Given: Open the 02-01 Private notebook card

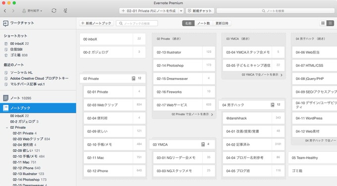Looking at the screenshot, I should click(114, 92).
